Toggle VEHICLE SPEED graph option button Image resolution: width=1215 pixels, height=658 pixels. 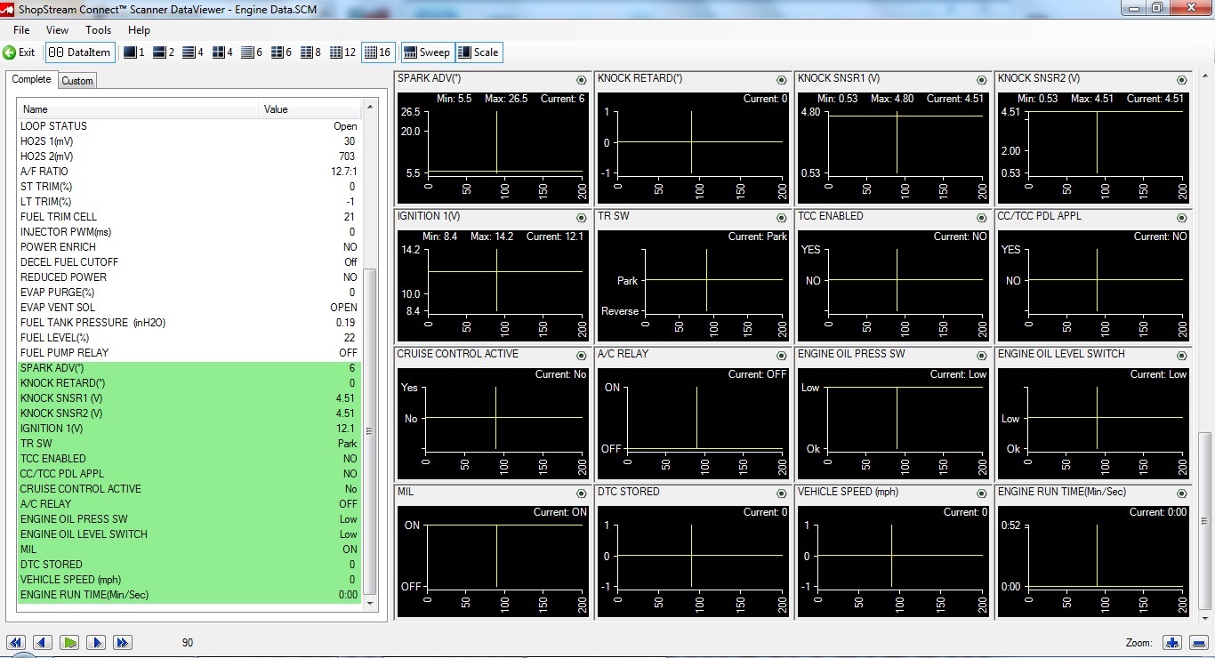(981, 493)
